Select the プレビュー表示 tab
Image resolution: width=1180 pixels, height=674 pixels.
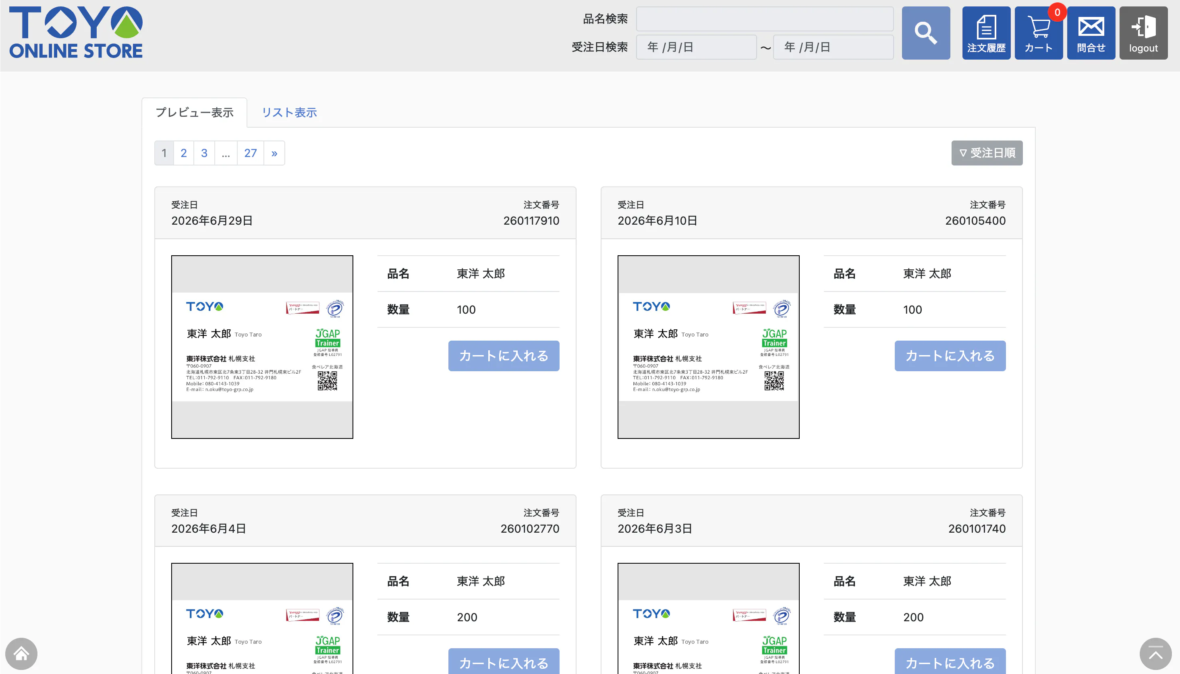coord(195,112)
